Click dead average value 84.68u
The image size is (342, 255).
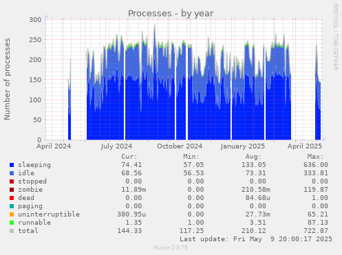click(257, 198)
